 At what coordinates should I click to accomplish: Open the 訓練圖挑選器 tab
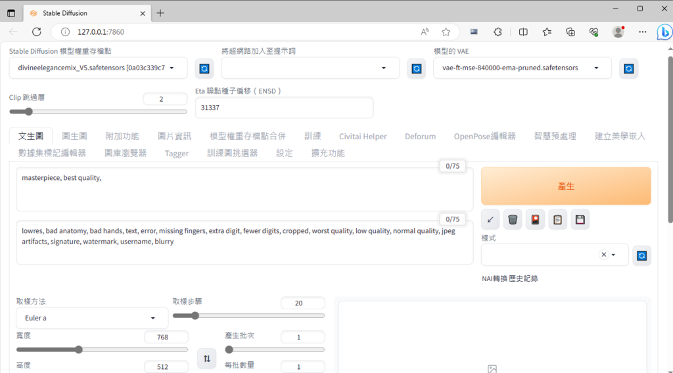232,153
